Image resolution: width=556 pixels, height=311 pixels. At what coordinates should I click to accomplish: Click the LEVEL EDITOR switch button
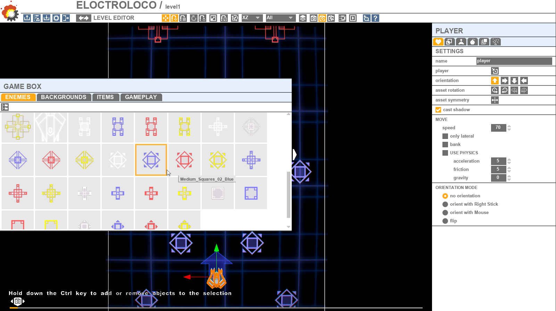[84, 18]
